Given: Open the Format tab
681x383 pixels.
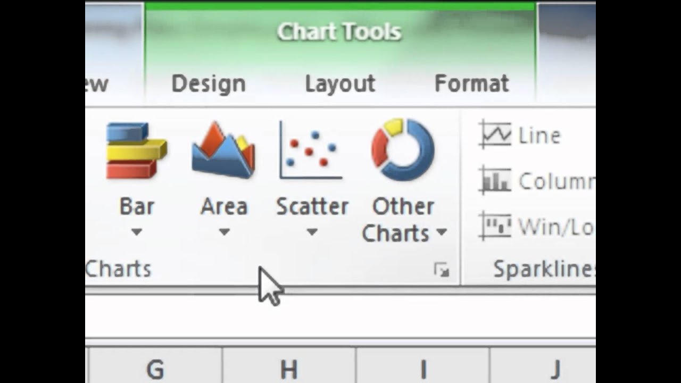Looking at the screenshot, I should 471,84.
